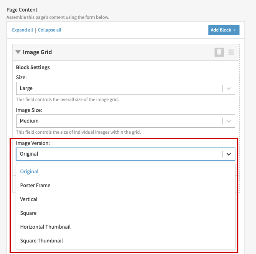Click the caret arrow inside Add Block

(x=235, y=30)
